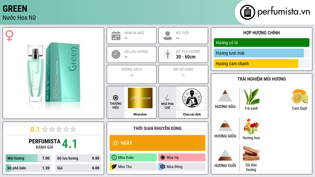This screenshot has width=315, height=177.
Task: Click the star badge Thương hiệu icon
Action: (x=116, y=98)
